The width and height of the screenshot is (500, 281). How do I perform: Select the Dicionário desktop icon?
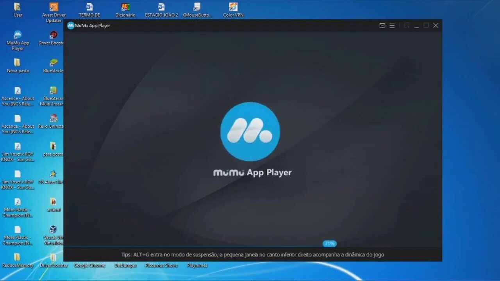(125, 10)
